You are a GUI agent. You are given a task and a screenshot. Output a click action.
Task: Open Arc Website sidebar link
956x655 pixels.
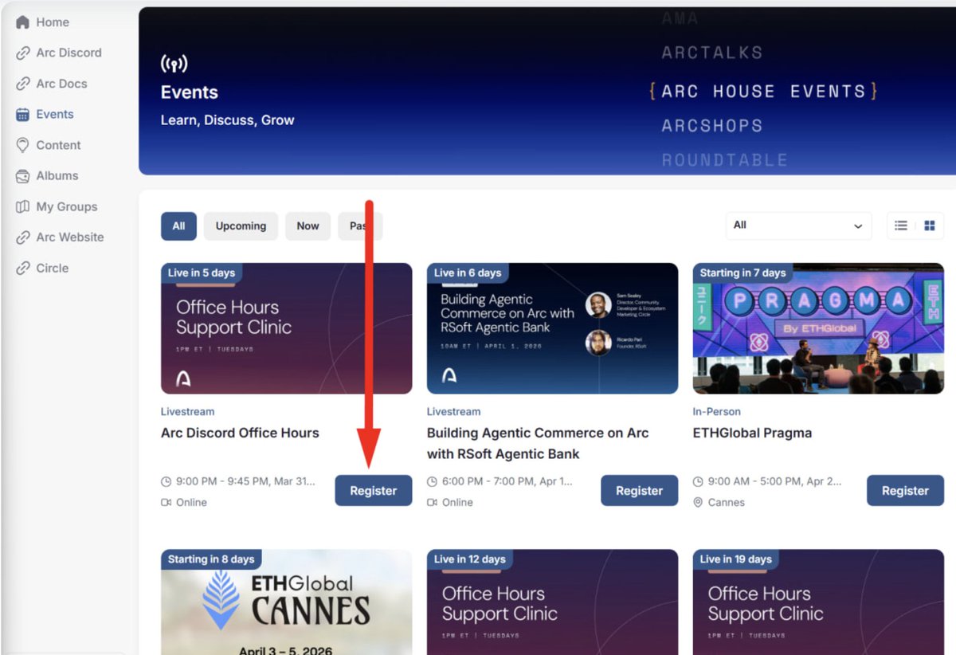tap(69, 237)
